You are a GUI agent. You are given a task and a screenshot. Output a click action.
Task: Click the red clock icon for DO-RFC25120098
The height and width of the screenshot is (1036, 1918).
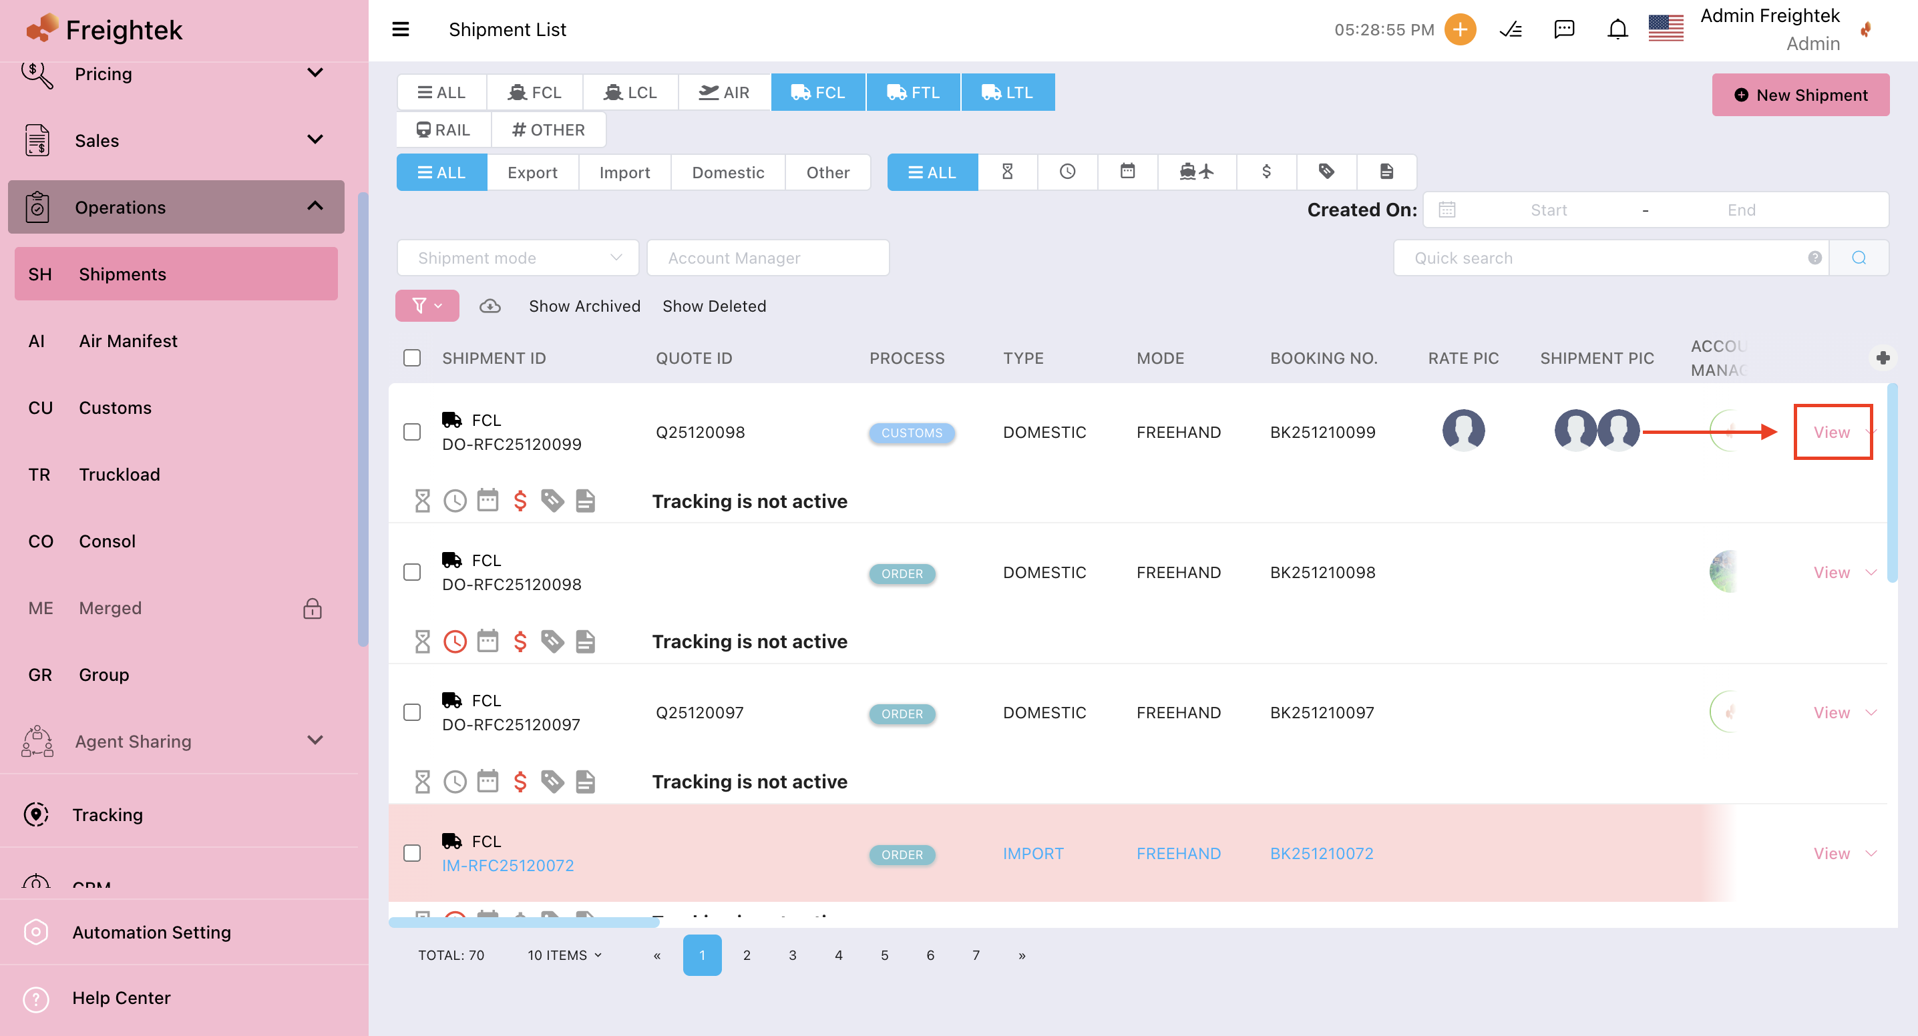(x=455, y=641)
